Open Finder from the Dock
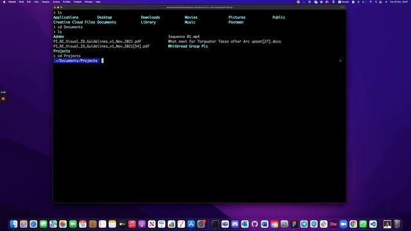The image size is (411, 231). point(13,224)
